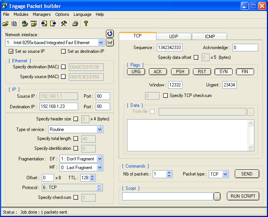Image resolution: width=268 pixels, height=217 pixels.
Task: Switch to the ICMP tab
Action: pyautogui.click(x=210, y=37)
